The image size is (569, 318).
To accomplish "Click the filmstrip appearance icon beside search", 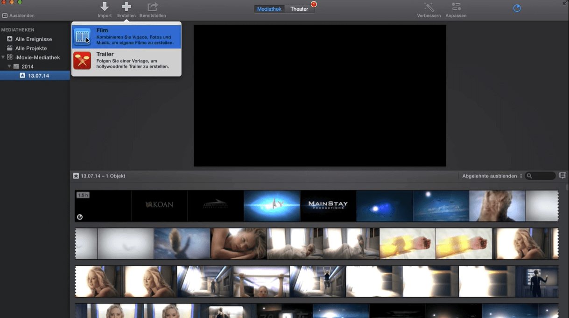I will (562, 176).
